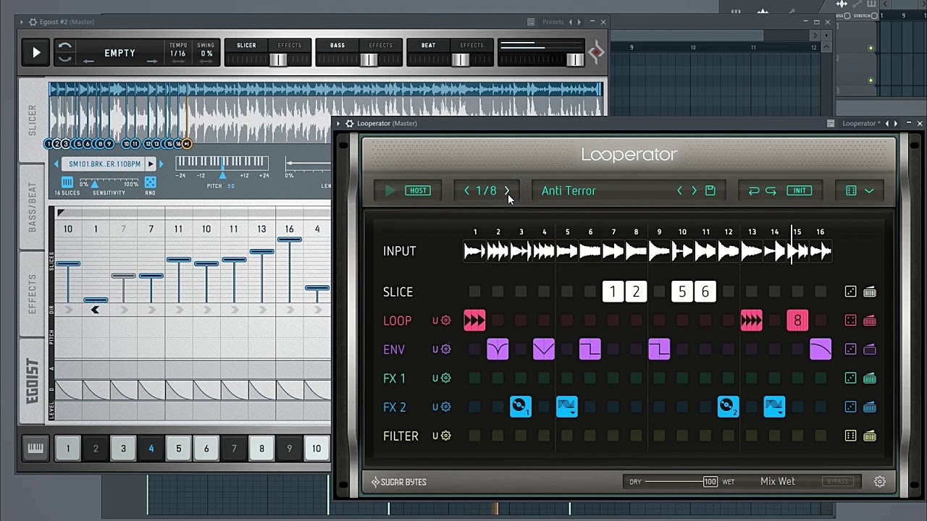Go to next step rate after 1/8
Image resolution: width=927 pixels, height=521 pixels.
507,190
